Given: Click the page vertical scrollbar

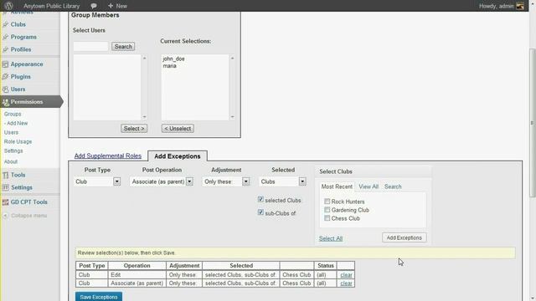Looking at the screenshot, I should (532, 123).
